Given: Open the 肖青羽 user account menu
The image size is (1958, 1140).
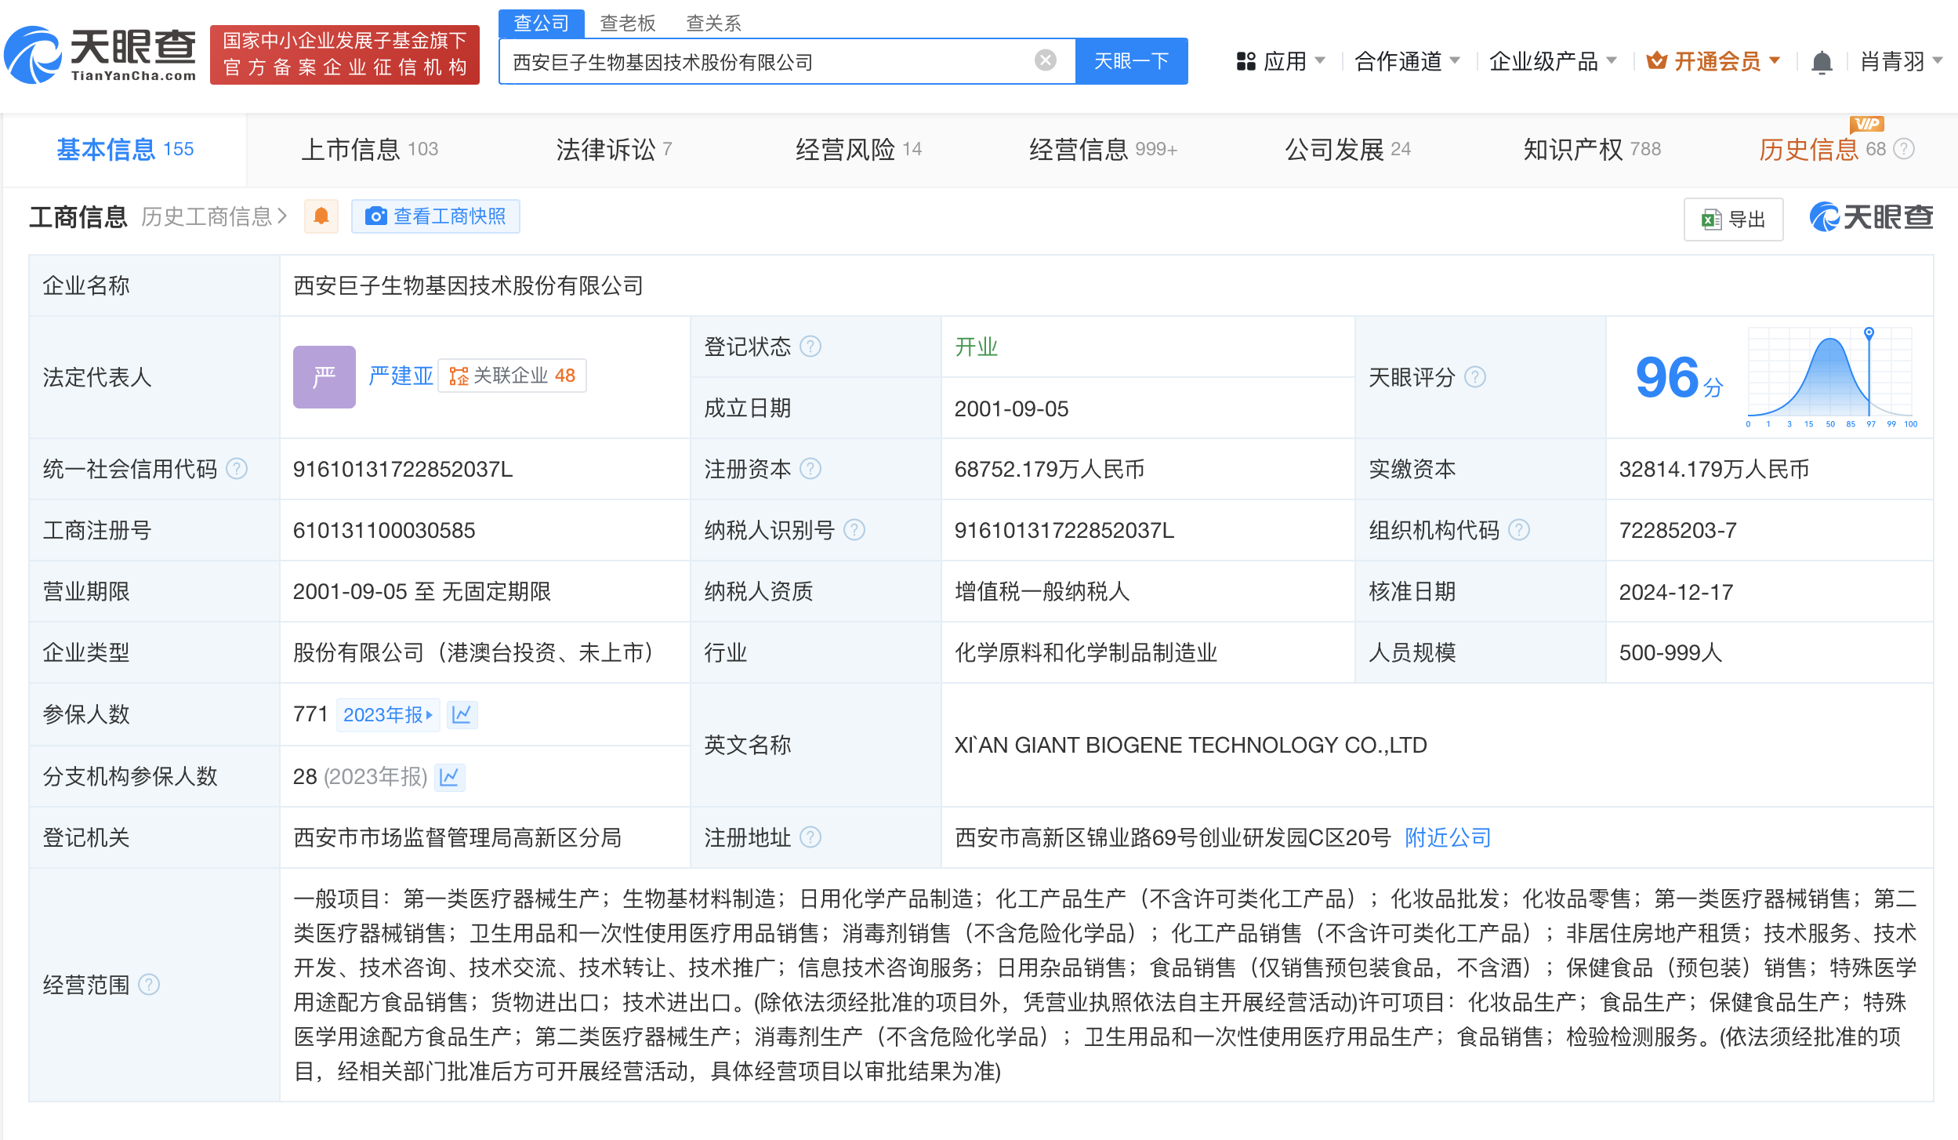Looking at the screenshot, I should point(1901,61).
